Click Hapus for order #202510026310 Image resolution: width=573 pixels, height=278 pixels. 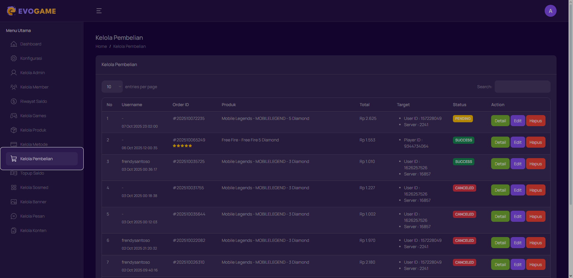coord(536,265)
